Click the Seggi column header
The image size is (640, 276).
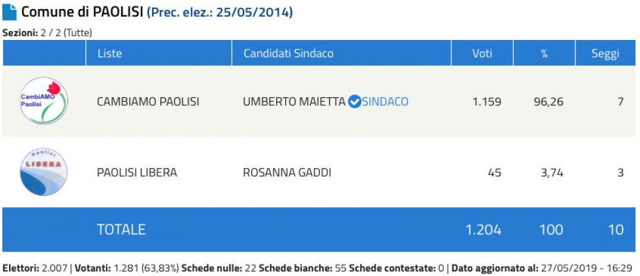coord(605,53)
